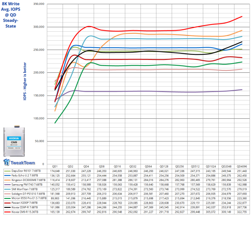Click the Samsung PM1743 purple legend swatch

click(x=7, y=185)
